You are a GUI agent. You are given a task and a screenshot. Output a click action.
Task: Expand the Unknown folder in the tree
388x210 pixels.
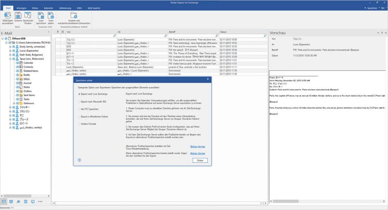pyautogui.click(x=14, y=103)
